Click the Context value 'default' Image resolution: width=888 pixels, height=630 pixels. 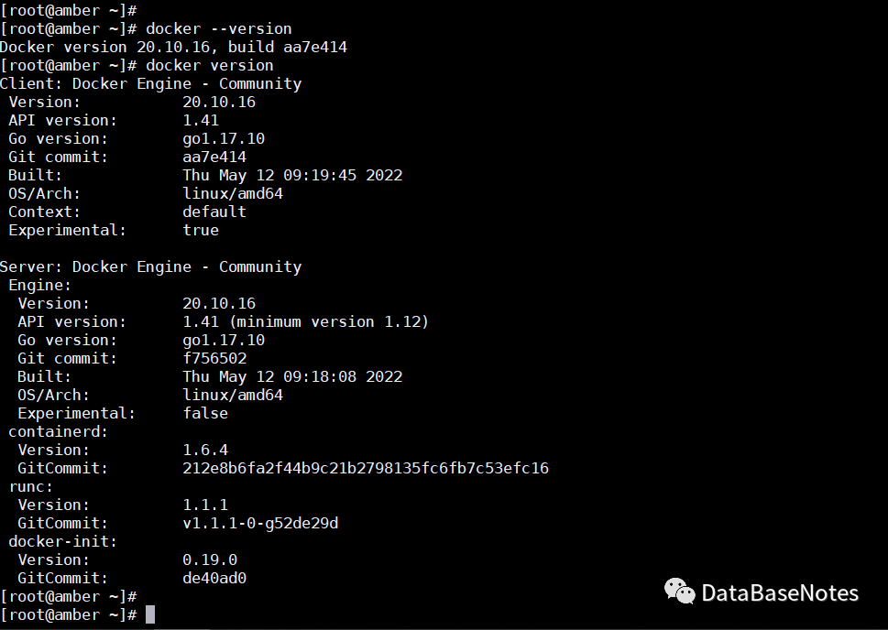[x=214, y=212]
